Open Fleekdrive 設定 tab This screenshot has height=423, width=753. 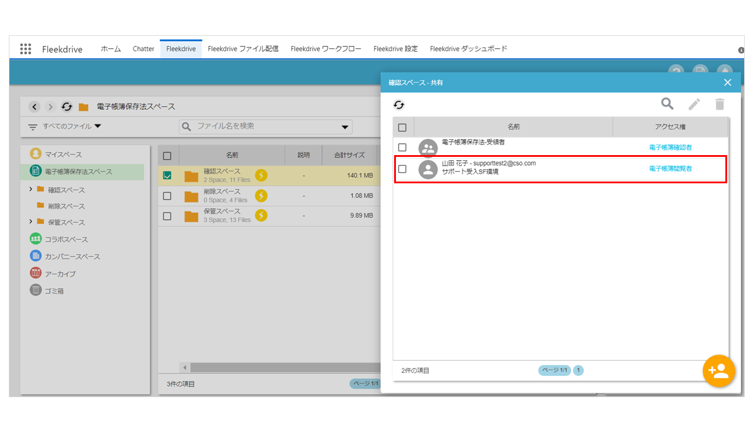tap(395, 49)
